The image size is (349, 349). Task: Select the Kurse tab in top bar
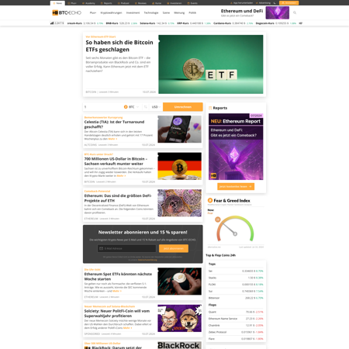(x=157, y=3)
